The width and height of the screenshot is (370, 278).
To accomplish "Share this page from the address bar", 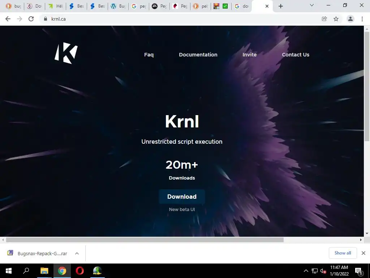I will point(324,19).
